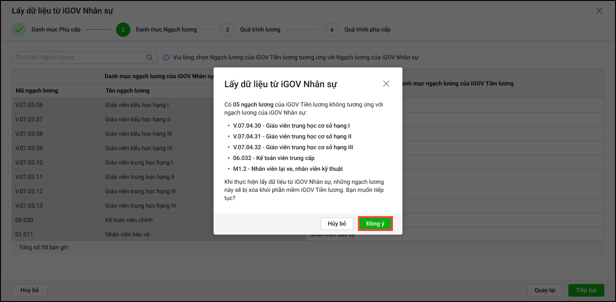Click 06.032 - Kế toán viên trung cấp
The image size is (616, 302).
click(274, 158)
